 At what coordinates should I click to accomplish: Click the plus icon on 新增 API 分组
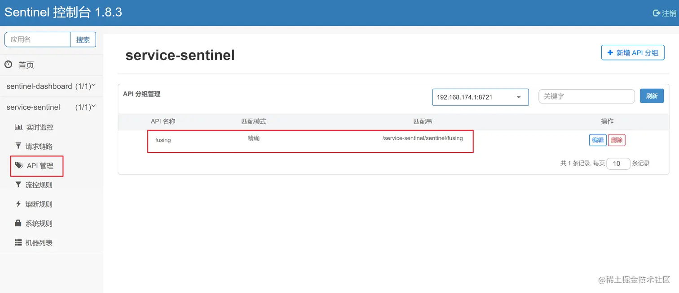tap(610, 52)
